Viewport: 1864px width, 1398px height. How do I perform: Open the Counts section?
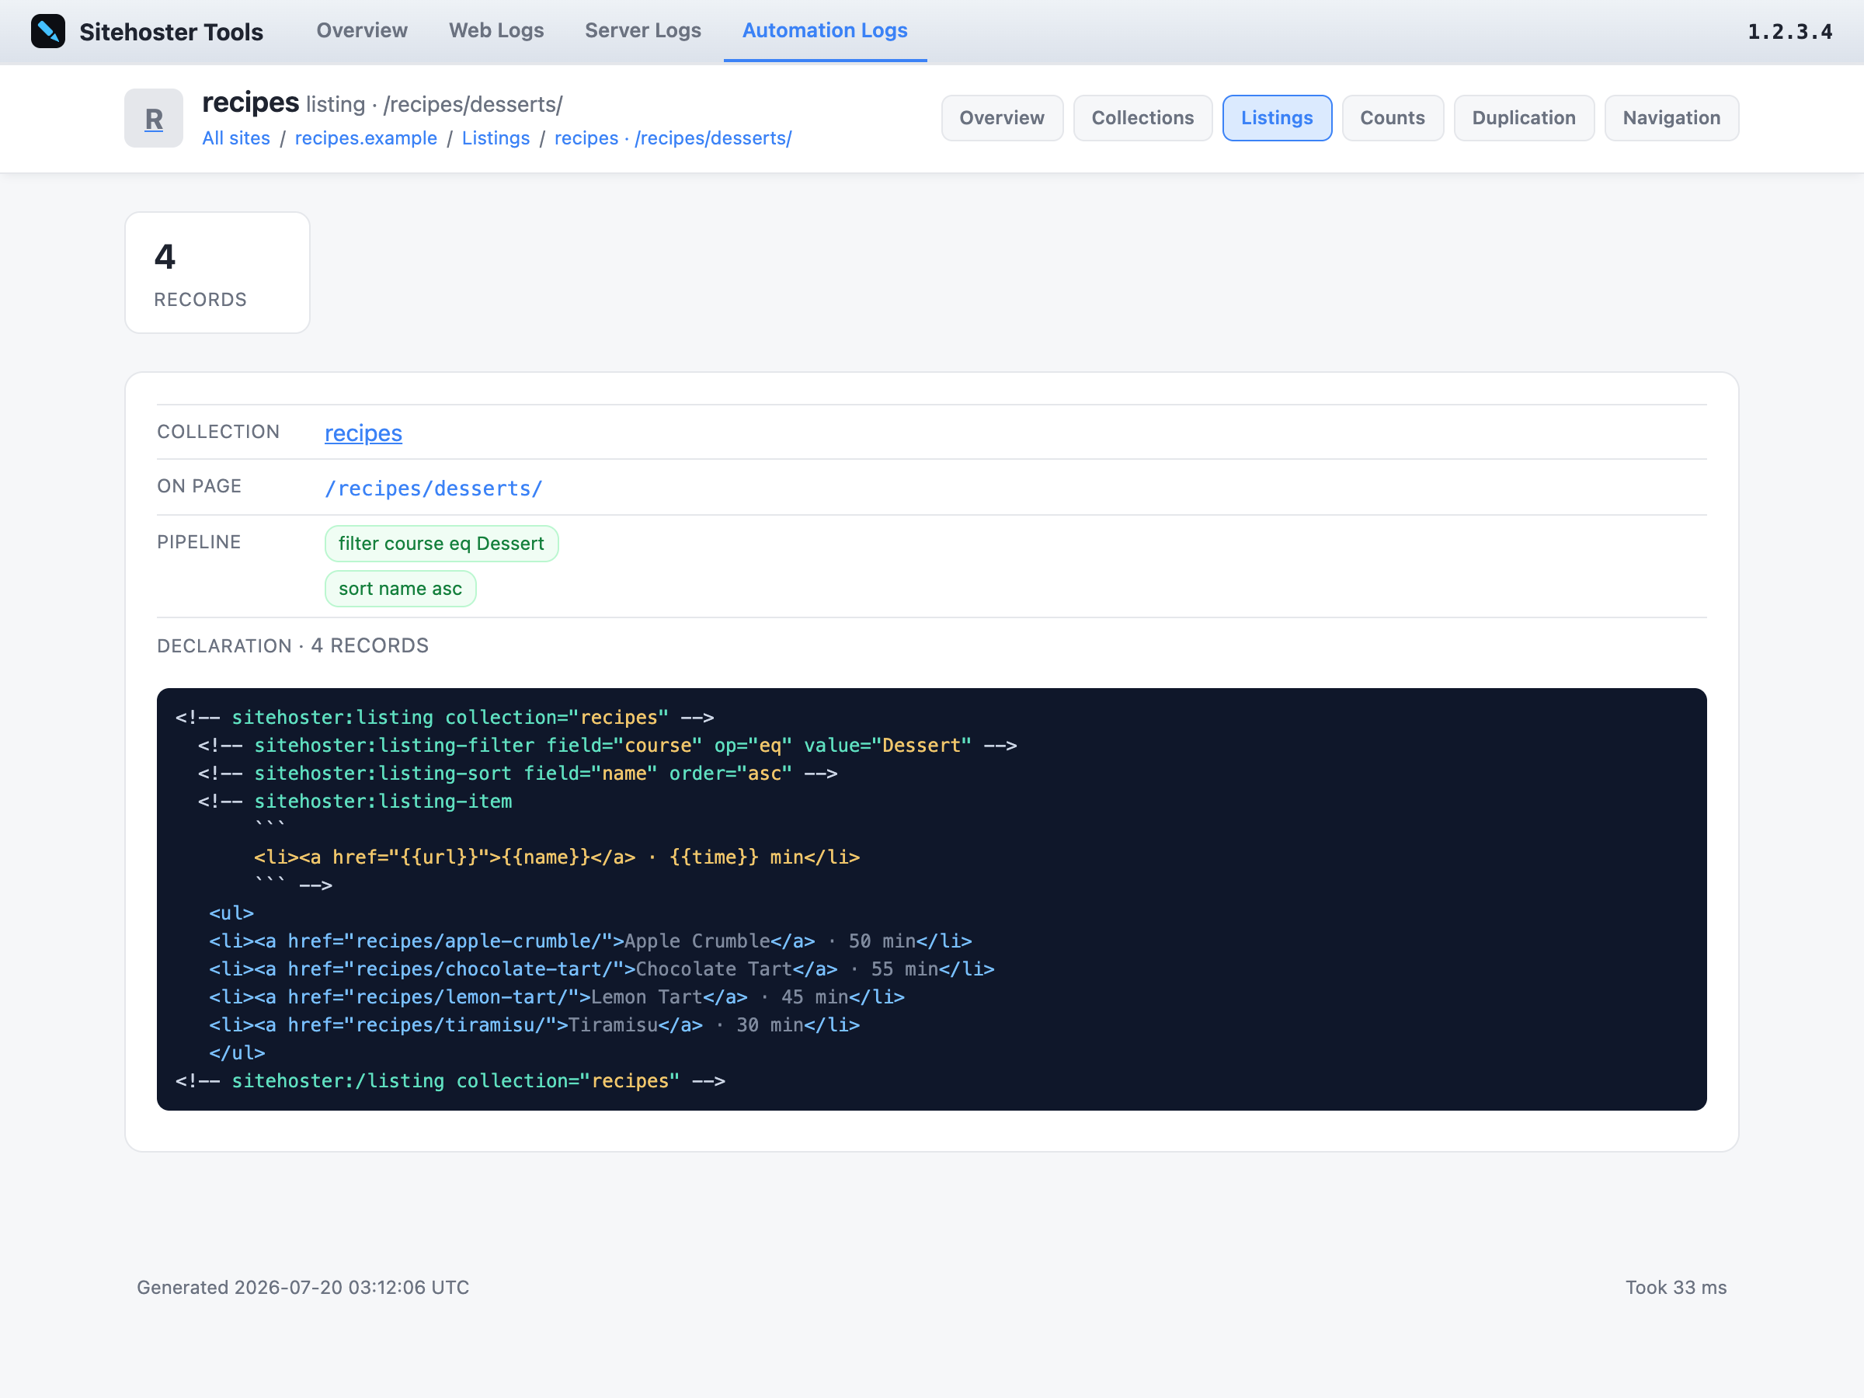point(1392,118)
